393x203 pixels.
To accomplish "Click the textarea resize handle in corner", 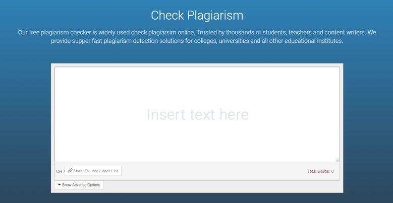I will pos(338,160).
